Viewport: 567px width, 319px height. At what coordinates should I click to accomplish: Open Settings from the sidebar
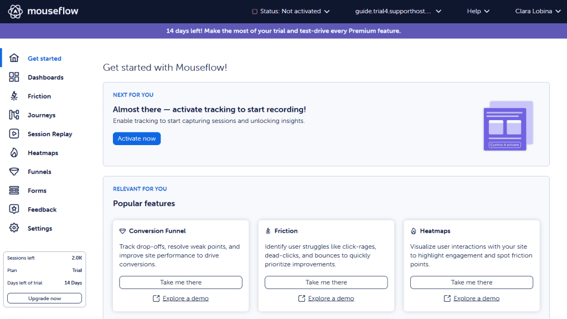pos(40,228)
